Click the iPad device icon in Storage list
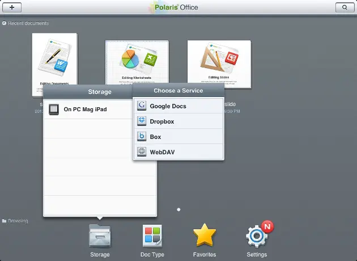357x261 pixels. pos(54,109)
